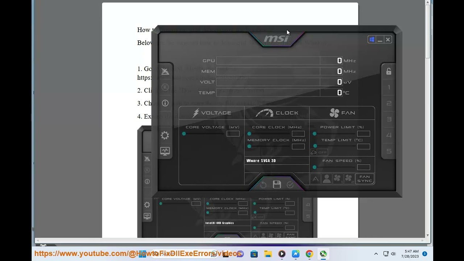Click the Temp Limit slider handle
Viewport: 464px width, 261px height.
315,146
